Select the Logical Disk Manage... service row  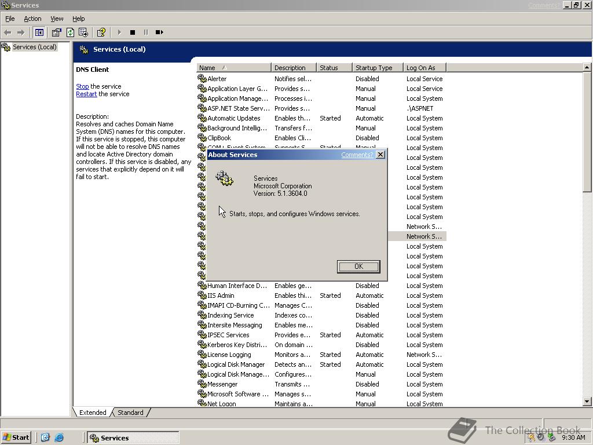point(321,374)
